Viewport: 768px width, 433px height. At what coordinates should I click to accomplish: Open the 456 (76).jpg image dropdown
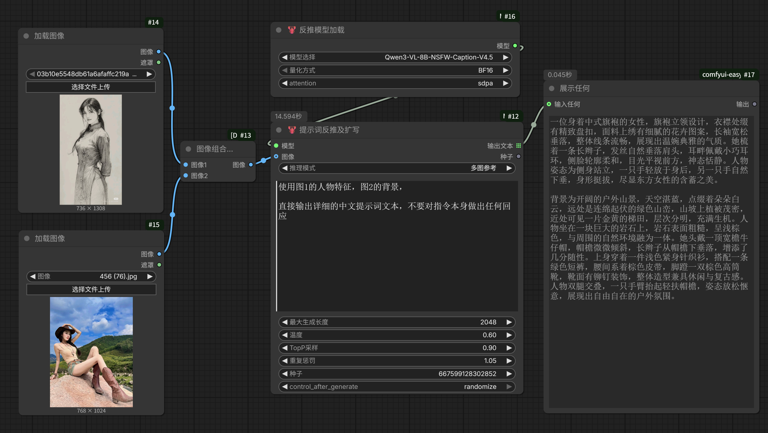(x=91, y=276)
